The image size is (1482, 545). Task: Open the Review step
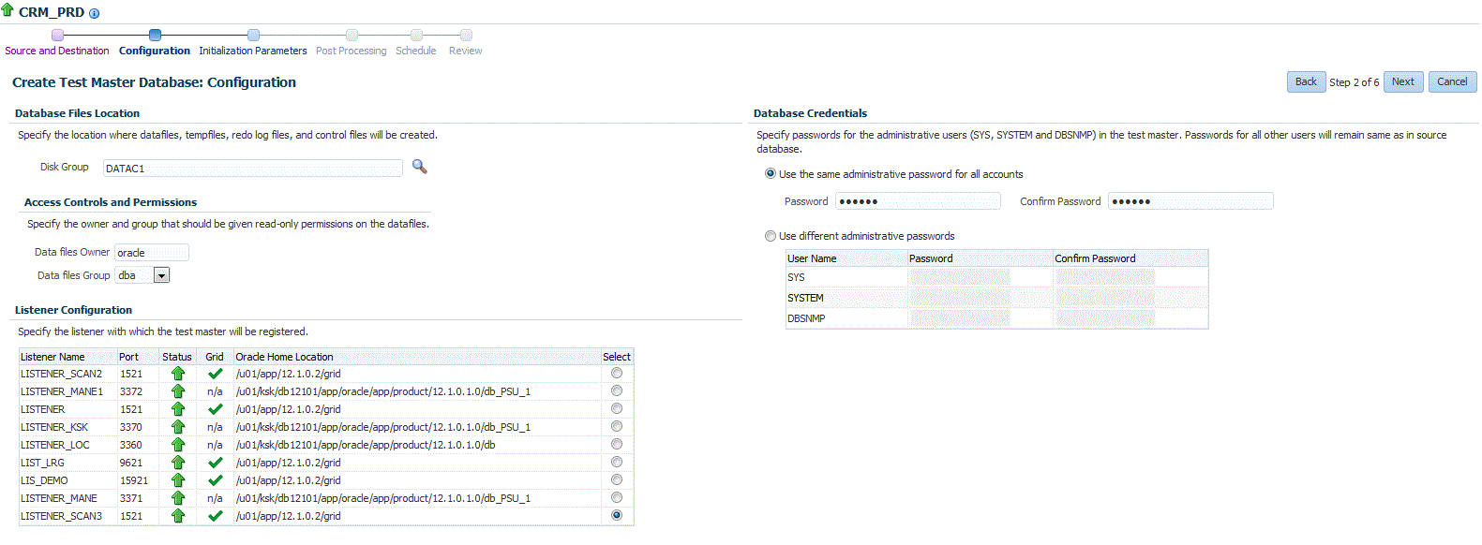coord(466,51)
